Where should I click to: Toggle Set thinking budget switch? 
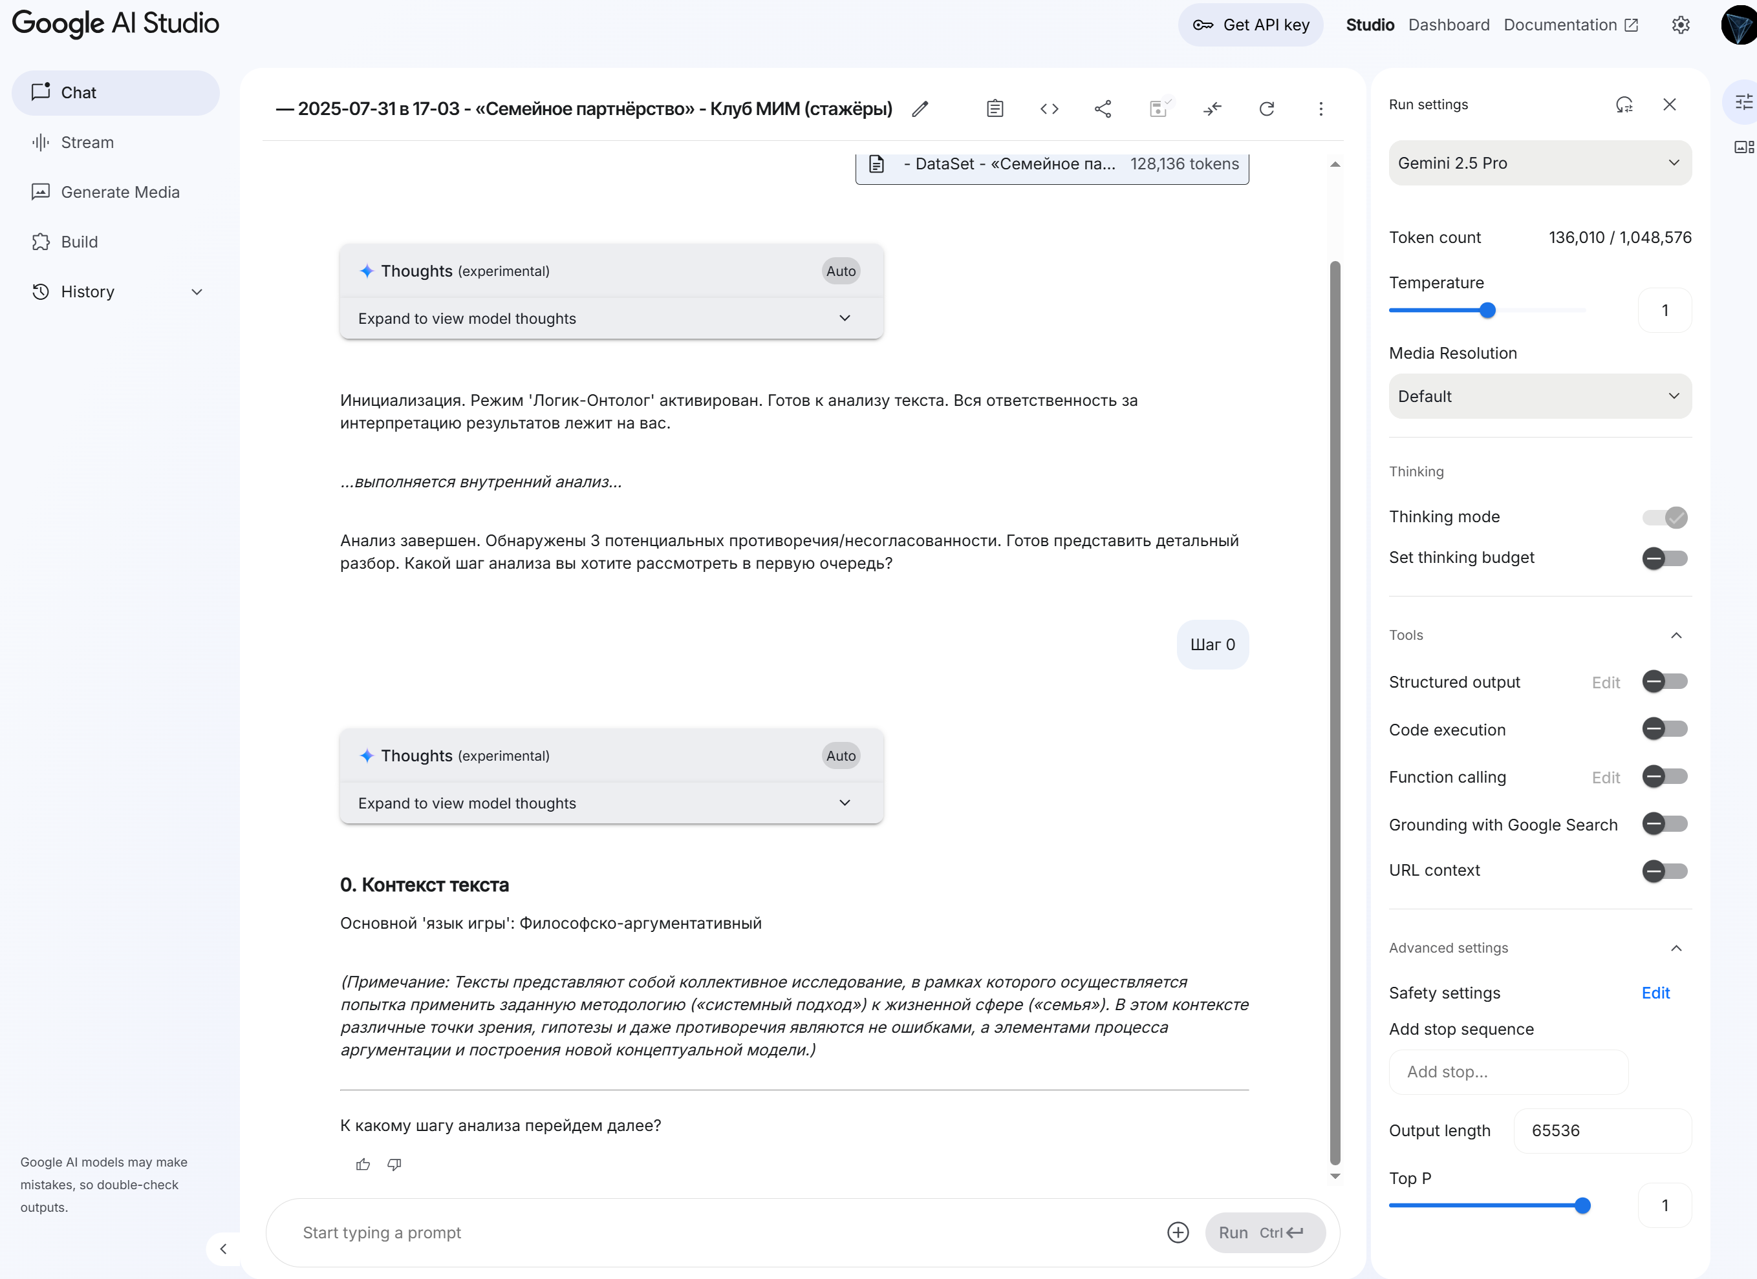1665,558
